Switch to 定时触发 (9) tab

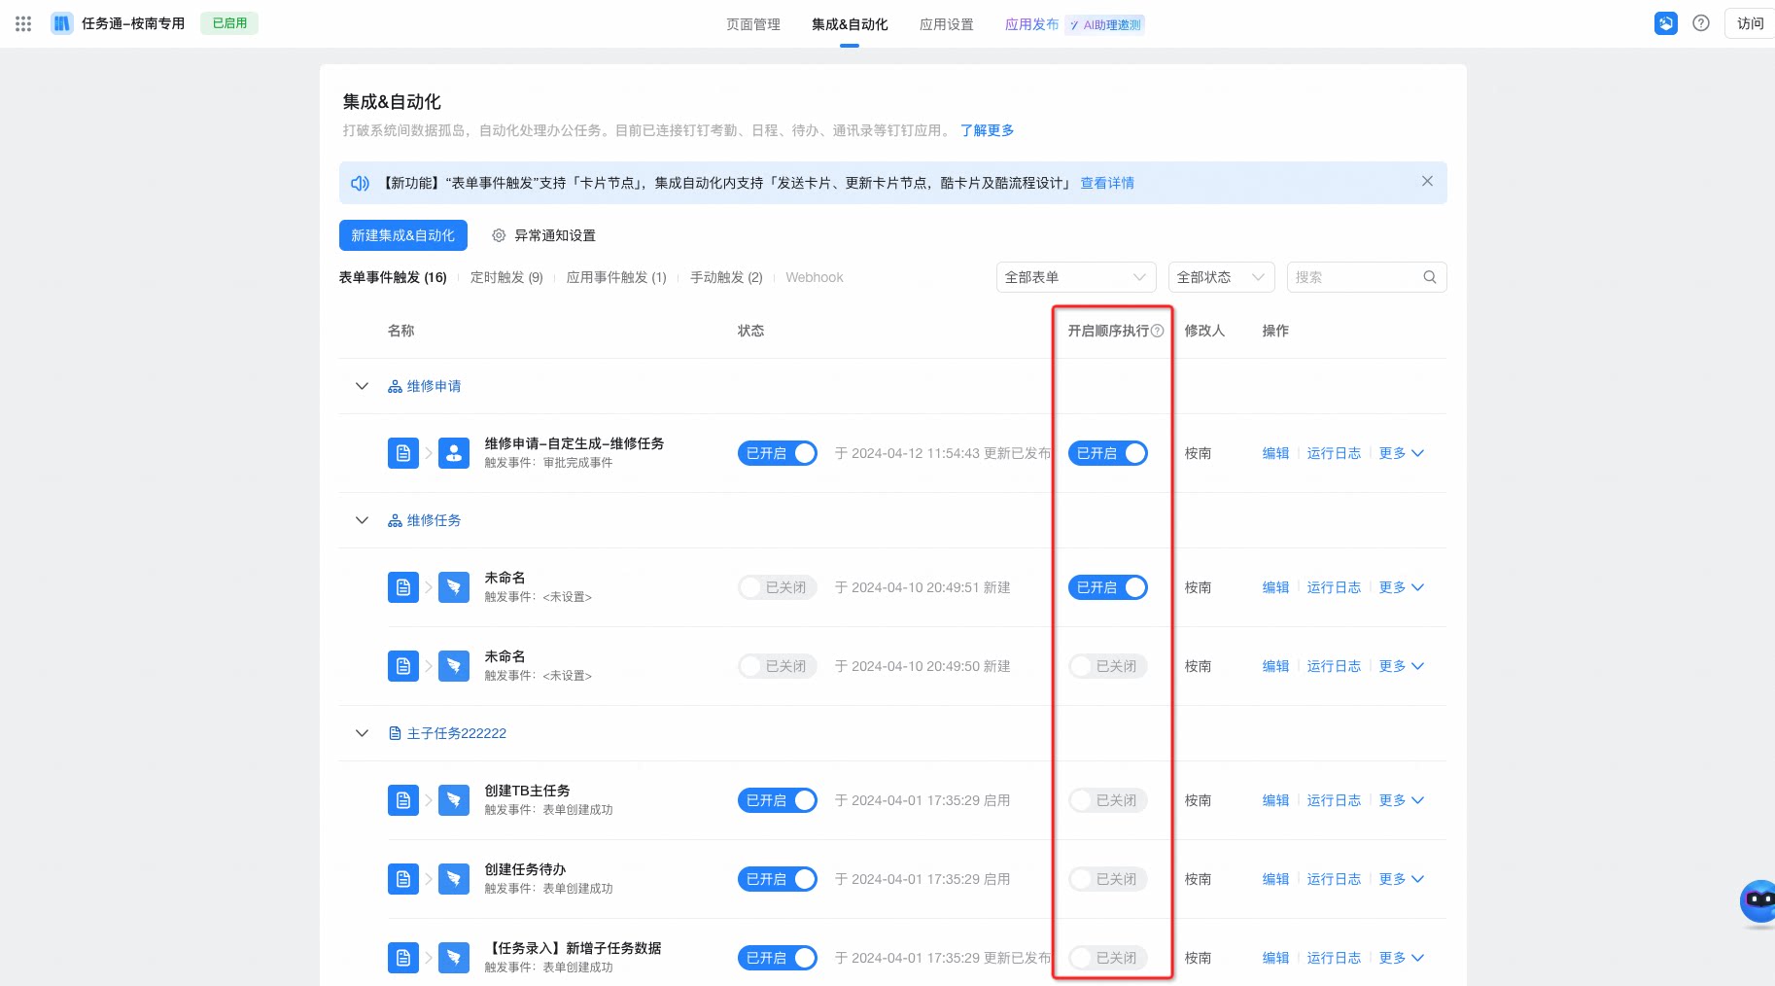pyautogui.click(x=506, y=277)
